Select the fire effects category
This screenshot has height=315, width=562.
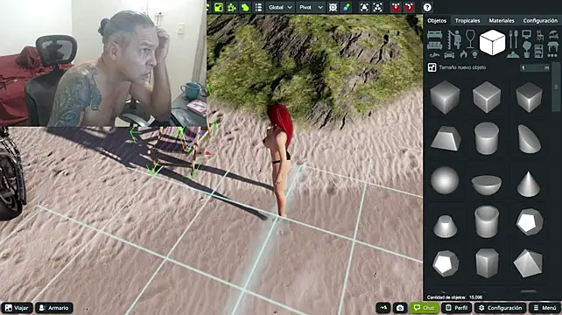pyautogui.click(x=463, y=54)
